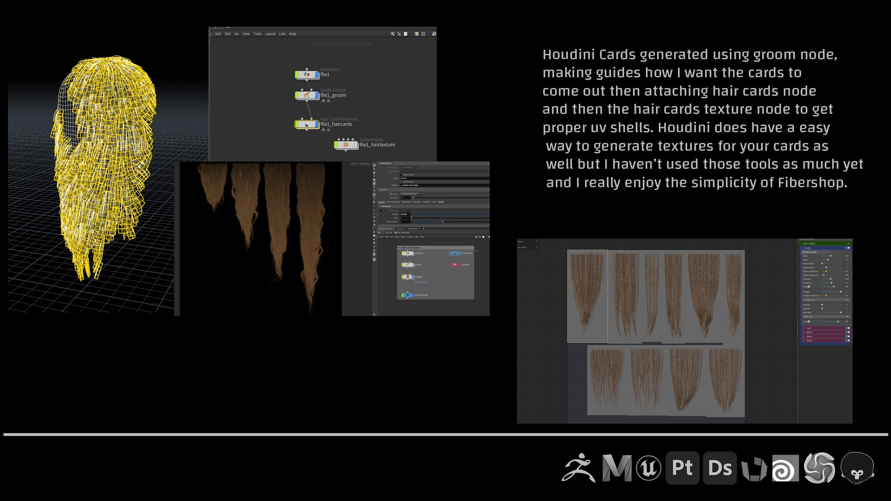Viewport: 891px width, 501px height.
Task: Expand the Strength curve dropdown
Action: point(826,300)
